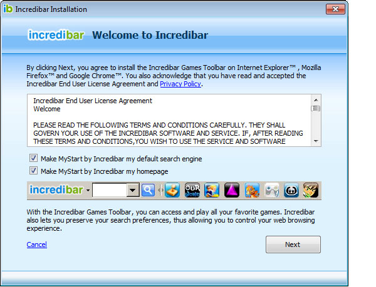Viewport: 376px width, 287px height.
Task: Uncheck MyStart as my homepage option
Action: pos(33,171)
